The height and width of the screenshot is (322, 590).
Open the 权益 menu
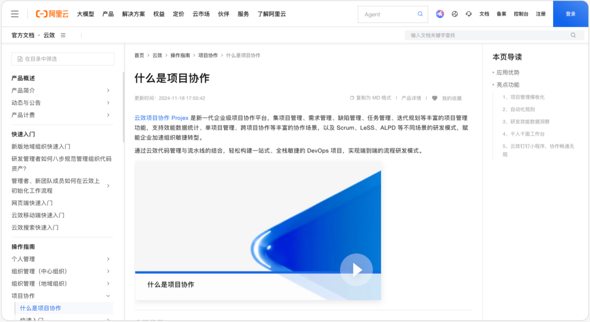pos(159,14)
